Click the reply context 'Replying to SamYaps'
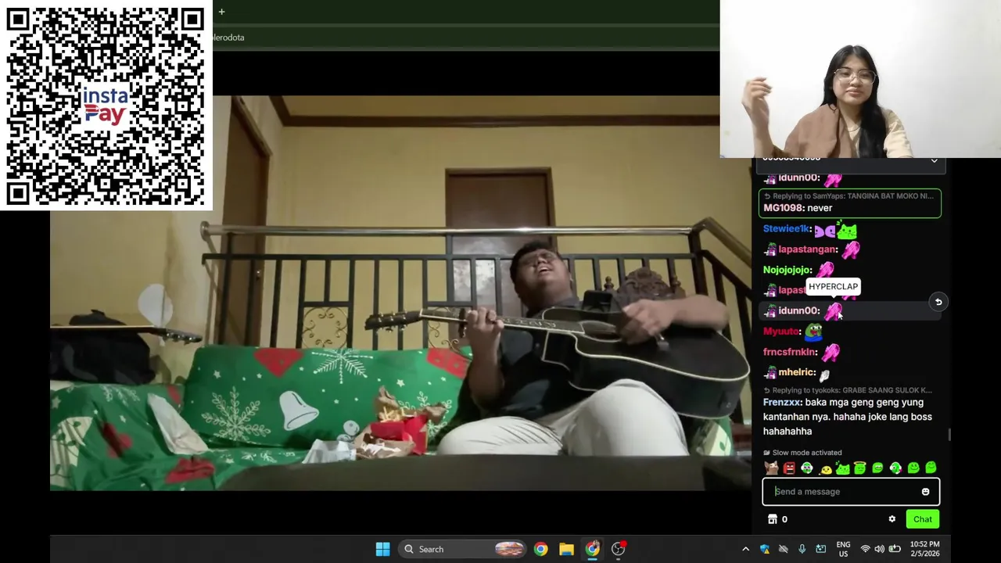This screenshot has height=563, width=1001. click(x=849, y=196)
